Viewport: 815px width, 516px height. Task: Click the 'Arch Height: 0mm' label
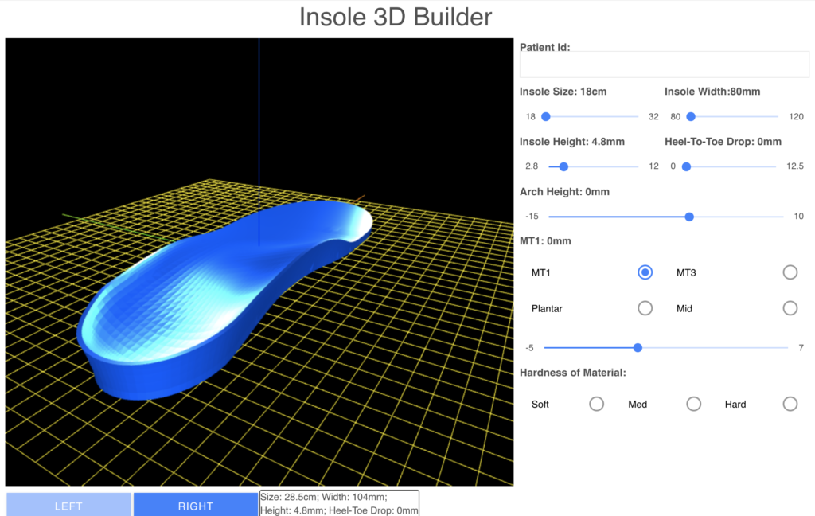click(x=564, y=191)
